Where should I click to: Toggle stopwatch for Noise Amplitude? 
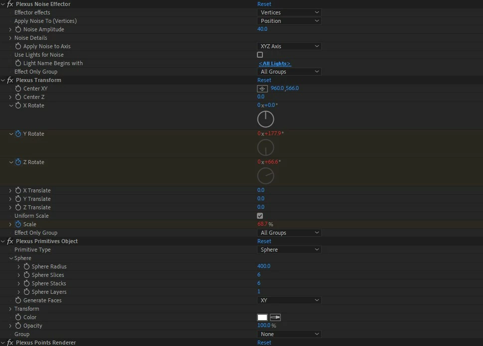[18, 29]
